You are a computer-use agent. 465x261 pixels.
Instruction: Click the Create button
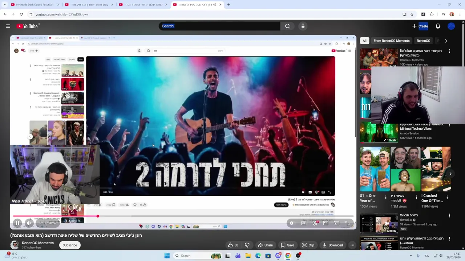click(x=420, y=26)
